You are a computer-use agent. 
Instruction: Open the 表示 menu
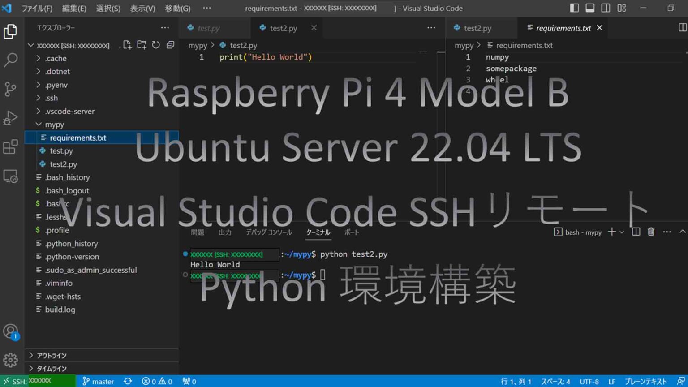[x=142, y=8]
